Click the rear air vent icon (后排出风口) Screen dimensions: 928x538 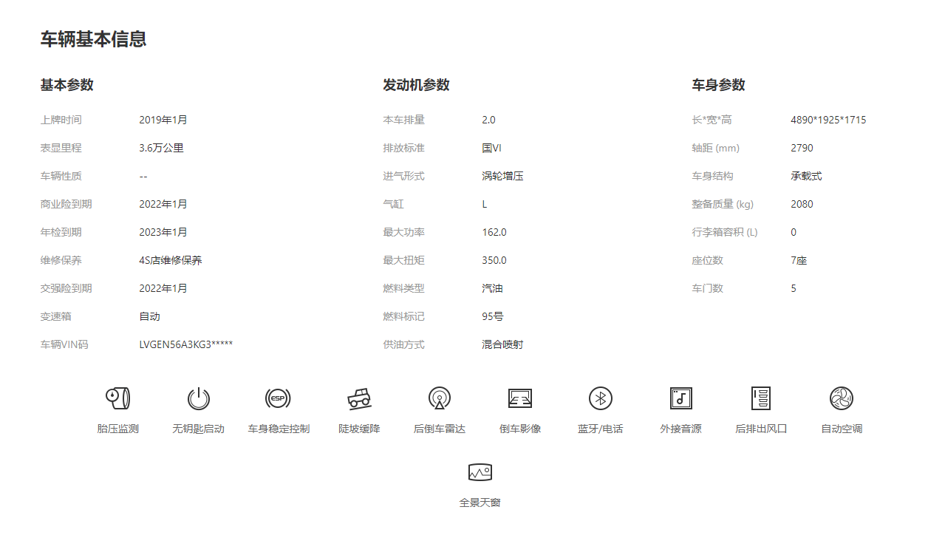click(x=761, y=399)
